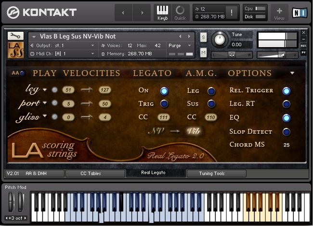Select next preset arrow beside instrument name
The image size is (313, 226).
189,37
